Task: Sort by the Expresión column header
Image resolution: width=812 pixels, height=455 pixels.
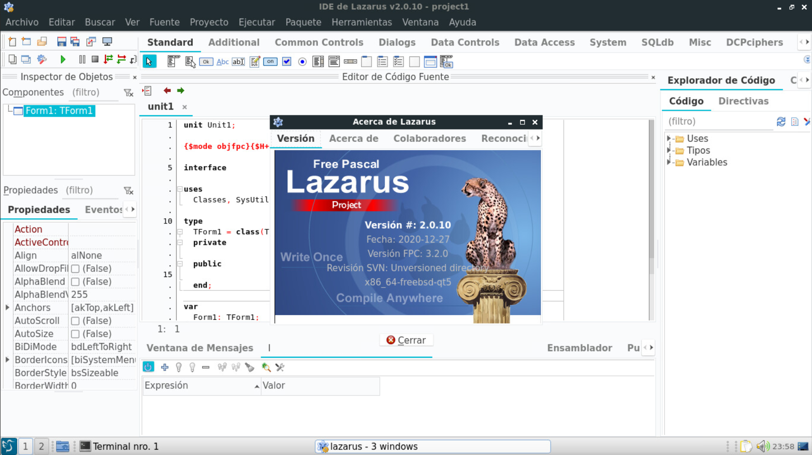Action: (x=202, y=386)
